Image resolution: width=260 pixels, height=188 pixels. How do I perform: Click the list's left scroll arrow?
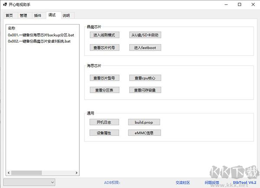9,173
